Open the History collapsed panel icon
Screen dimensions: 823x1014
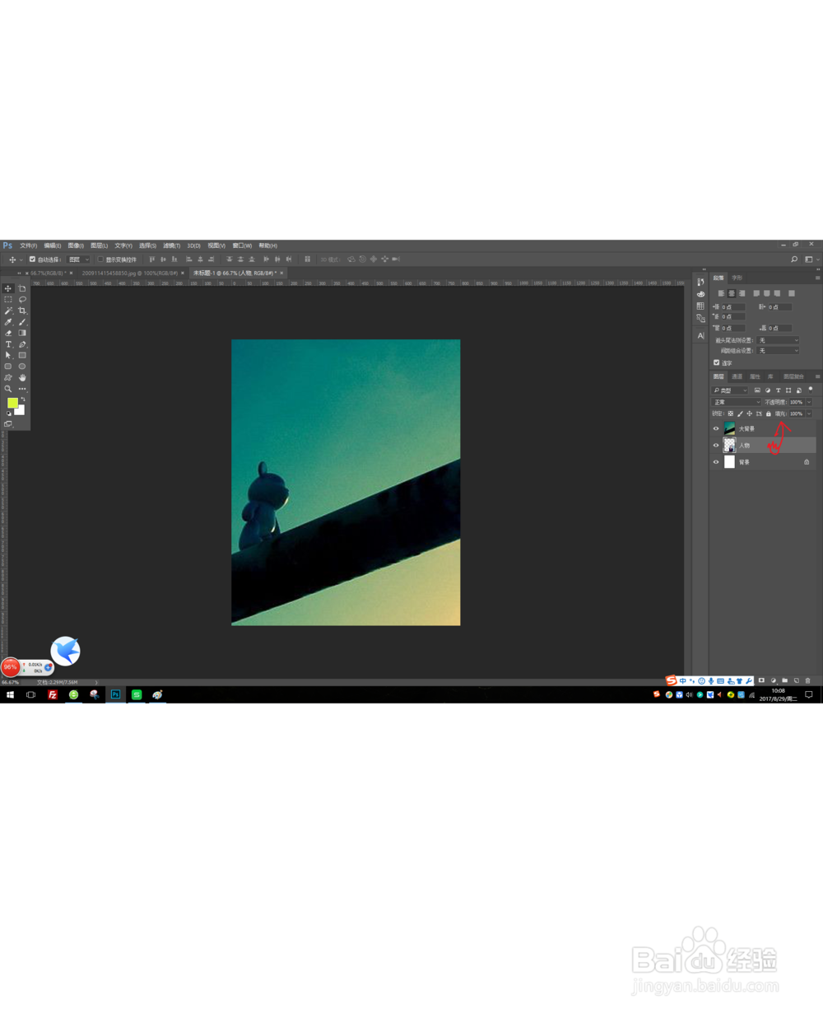click(701, 282)
